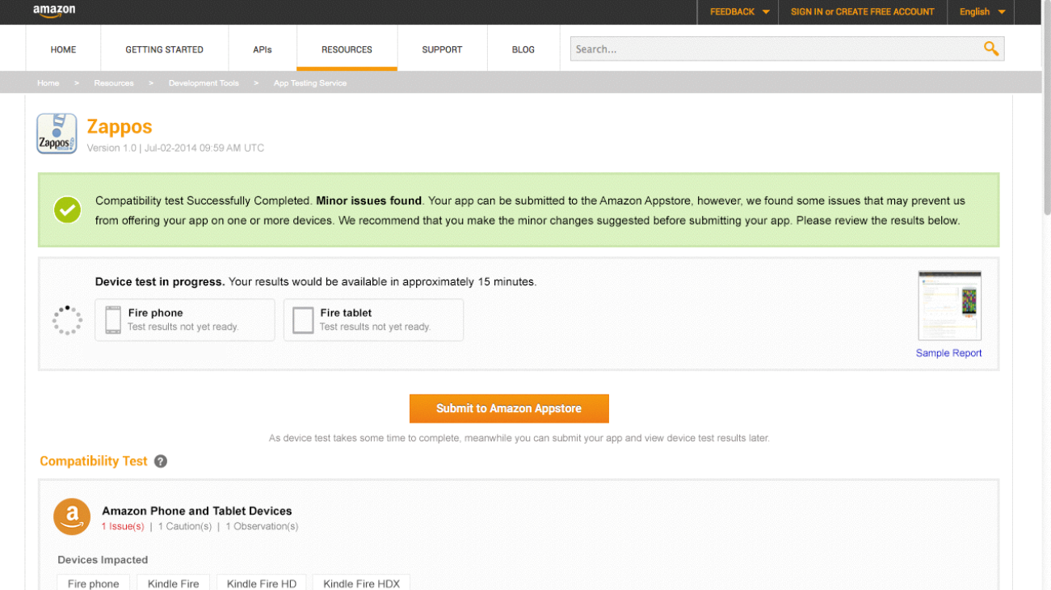Open the English language dropdown
1051x590 pixels.
(982, 12)
